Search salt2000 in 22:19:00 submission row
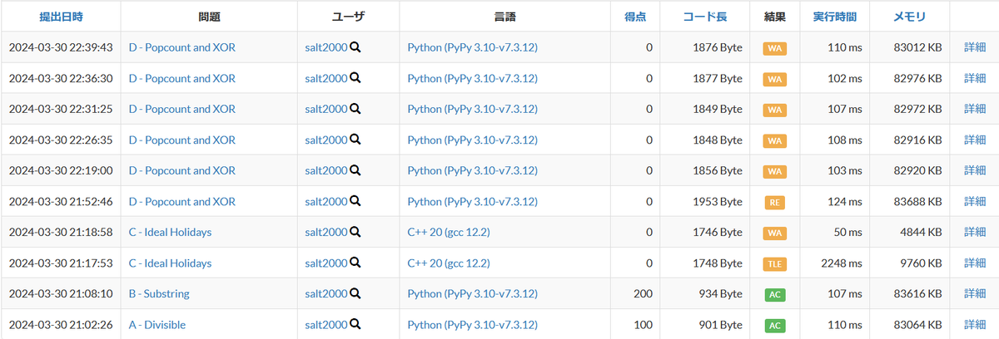 (x=355, y=170)
